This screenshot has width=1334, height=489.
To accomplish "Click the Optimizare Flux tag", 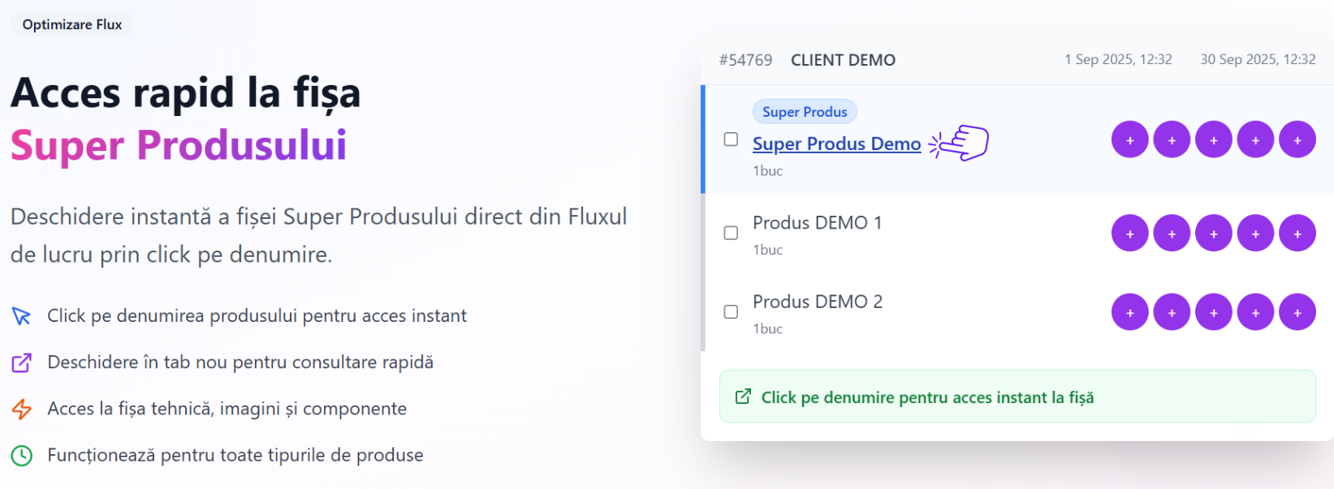I will coord(72,24).
